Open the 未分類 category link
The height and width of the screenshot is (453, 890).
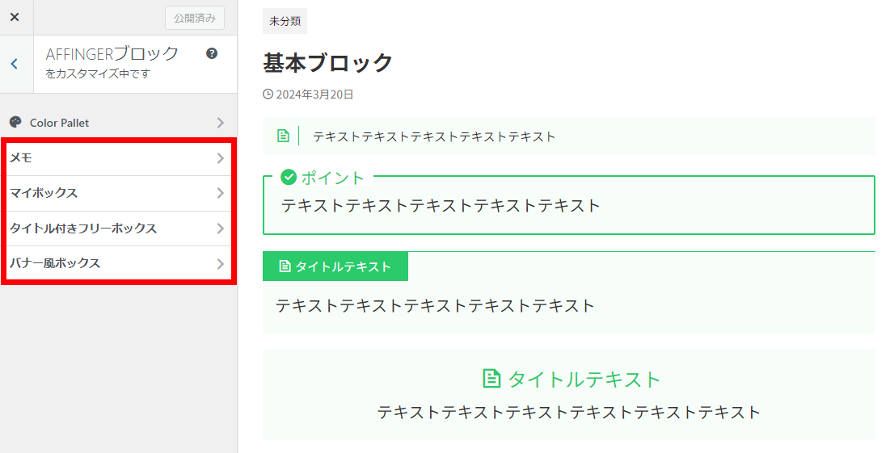(285, 21)
